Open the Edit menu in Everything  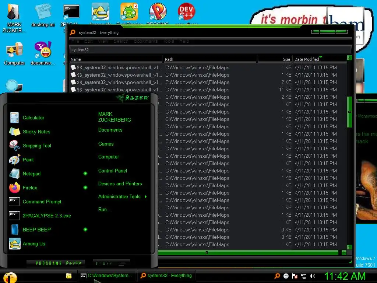[88, 41]
